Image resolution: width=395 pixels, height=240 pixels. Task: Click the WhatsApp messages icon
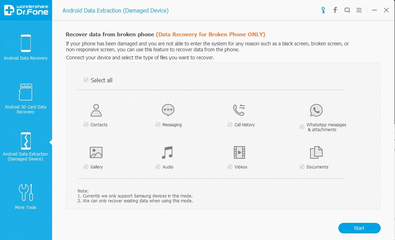(316, 110)
